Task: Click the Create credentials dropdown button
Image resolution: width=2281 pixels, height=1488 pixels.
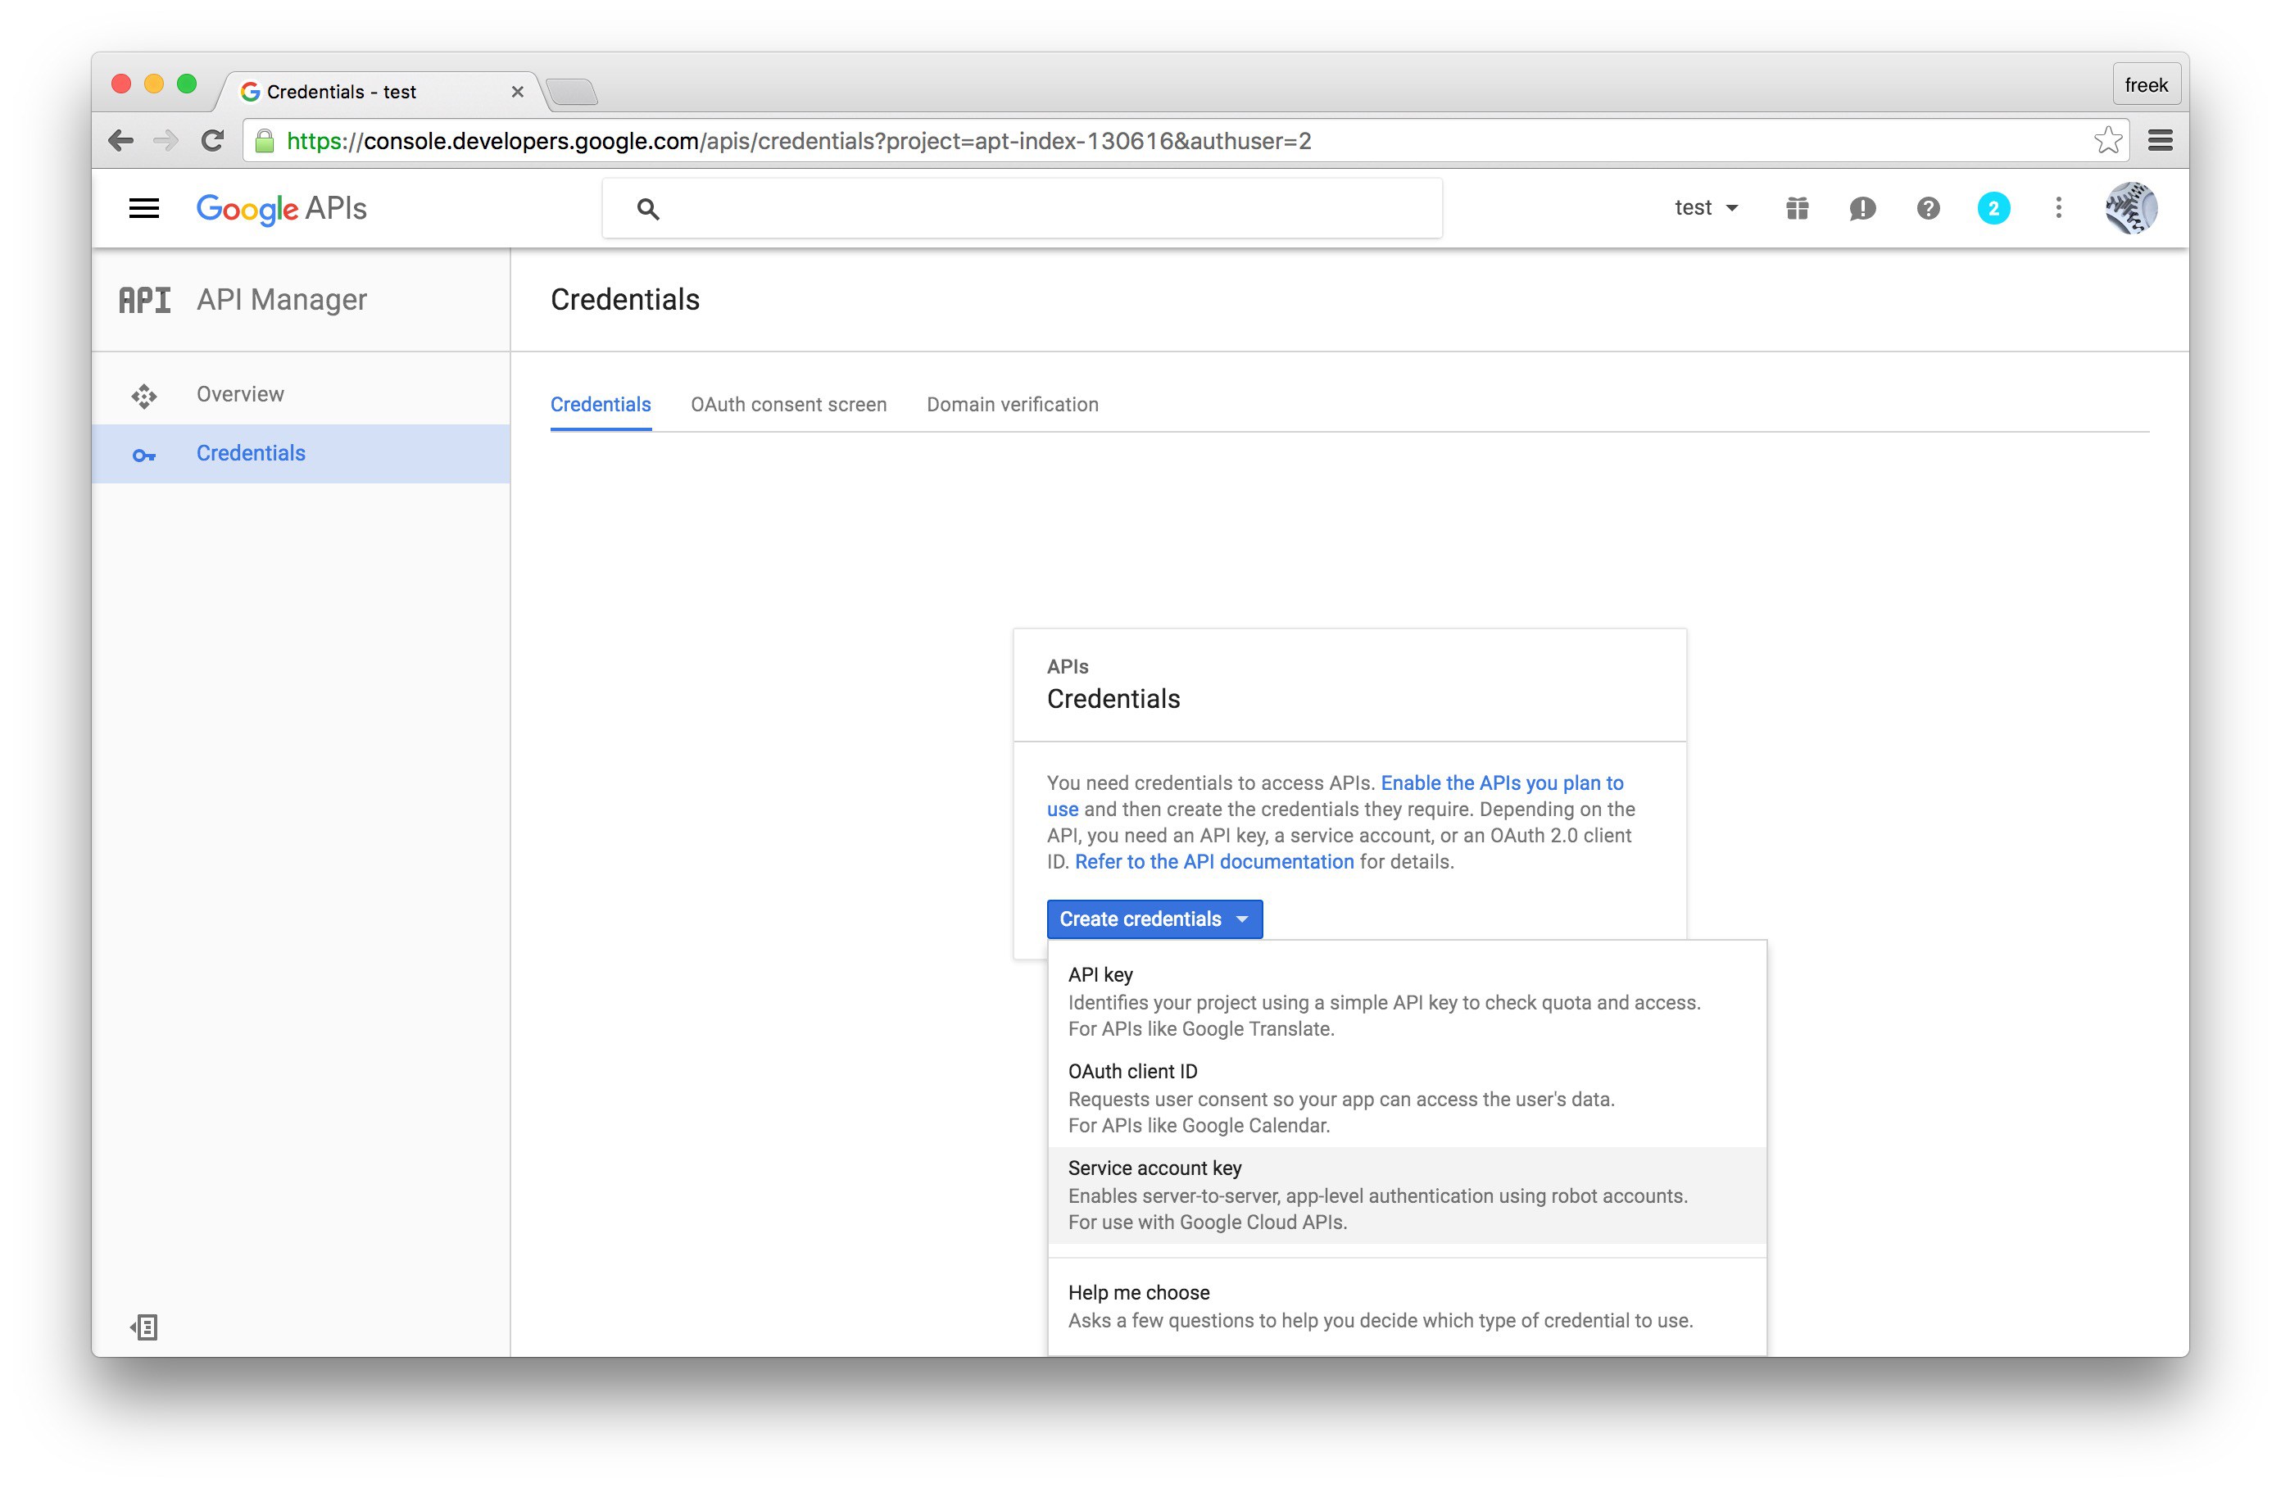Action: [x=1154, y=919]
